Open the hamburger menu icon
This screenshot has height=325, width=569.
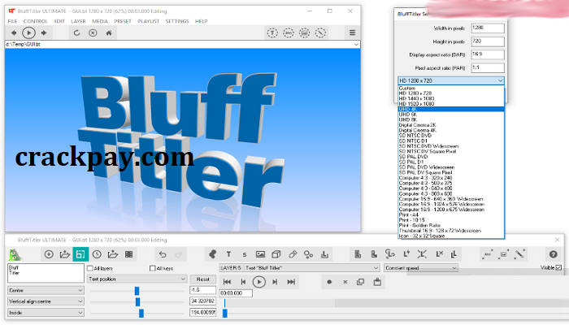(352, 32)
